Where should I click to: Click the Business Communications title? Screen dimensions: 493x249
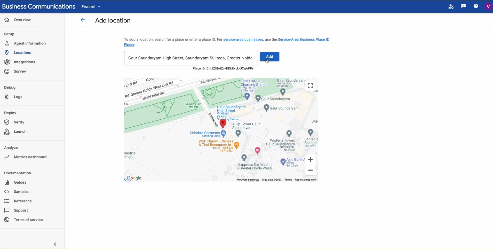(39, 6)
